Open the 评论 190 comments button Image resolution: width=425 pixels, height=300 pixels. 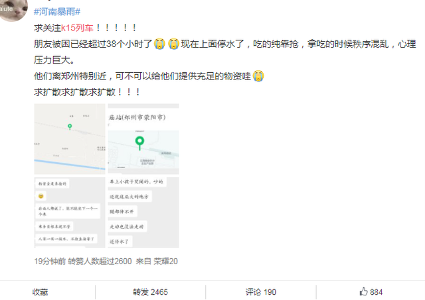261,292
